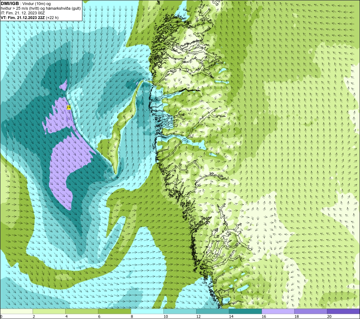Select the 2–4 m/s light green legend swatch
Viewport: 360px width, 319px height.
(x=49, y=311)
